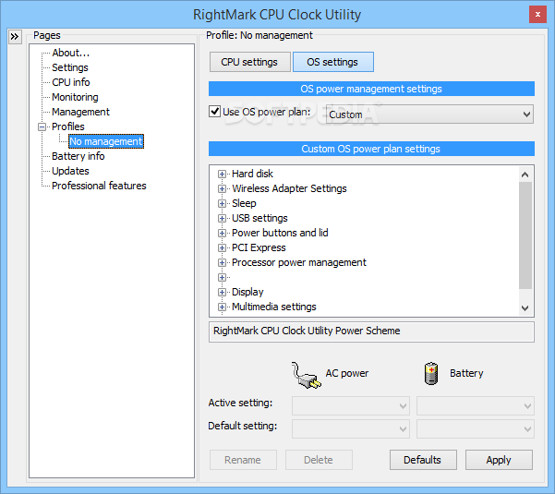Expand Wireless Adapter Settings node
The height and width of the screenshot is (494, 555).
[222, 188]
